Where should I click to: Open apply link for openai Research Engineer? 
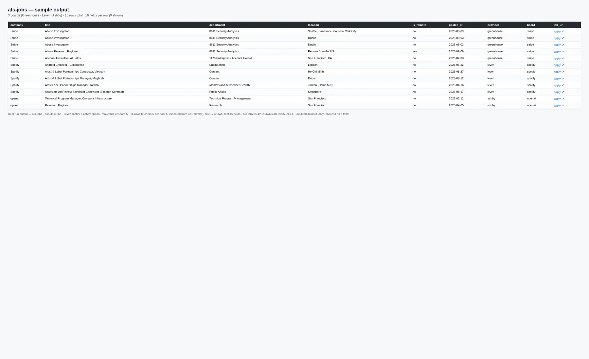[559, 105]
